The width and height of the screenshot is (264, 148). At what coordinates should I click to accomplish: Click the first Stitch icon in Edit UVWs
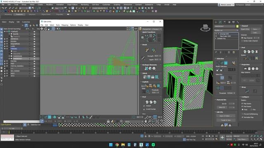[145, 77]
